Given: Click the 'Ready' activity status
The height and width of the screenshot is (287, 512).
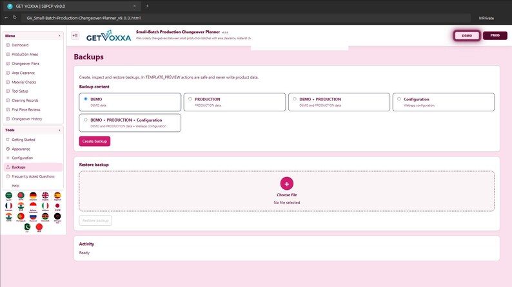Looking at the screenshot, I should 84,253.
